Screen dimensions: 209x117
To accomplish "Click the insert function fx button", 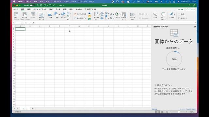I will point(34,23).
